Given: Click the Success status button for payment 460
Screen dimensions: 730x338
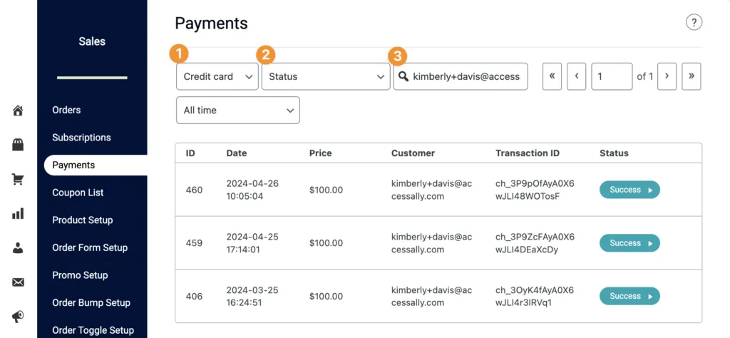Looking at the screenshot, I should click(x=629, y=190).
